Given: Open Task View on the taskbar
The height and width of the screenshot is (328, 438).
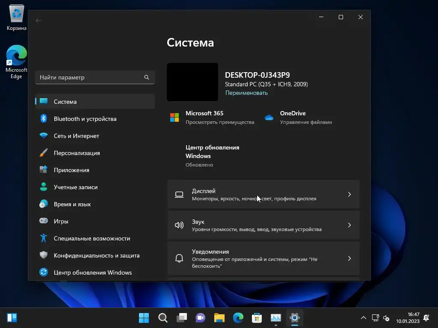Looking at the screenshot, I should (x=182, y=318).
